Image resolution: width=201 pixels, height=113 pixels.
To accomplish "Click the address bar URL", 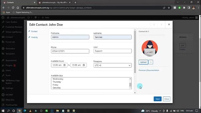I will (x=59, y=8).
